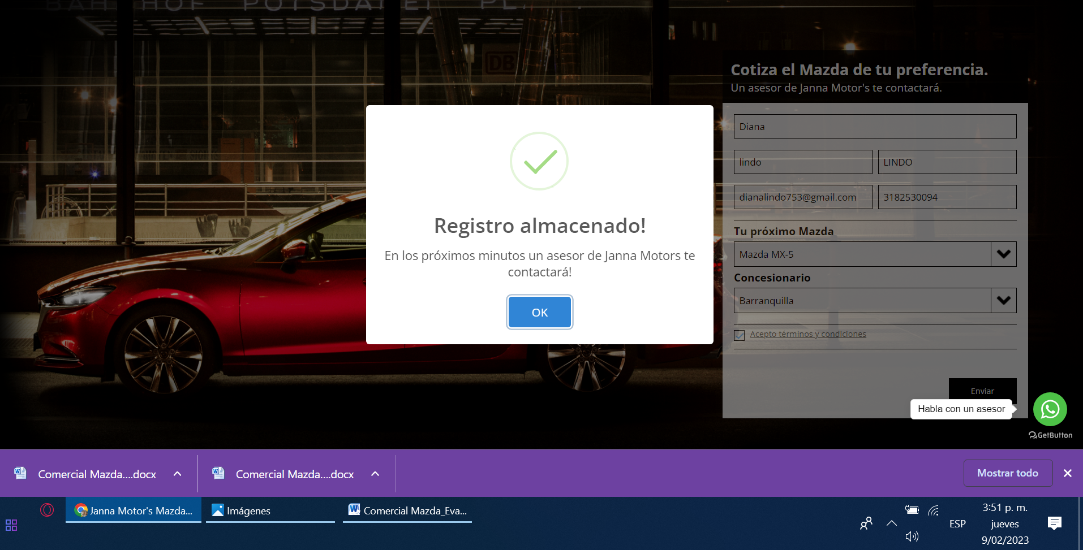Viewport: 1083px width, 550px height.
Task: Submit the form with Enviar
Action: tap(982, 391)
